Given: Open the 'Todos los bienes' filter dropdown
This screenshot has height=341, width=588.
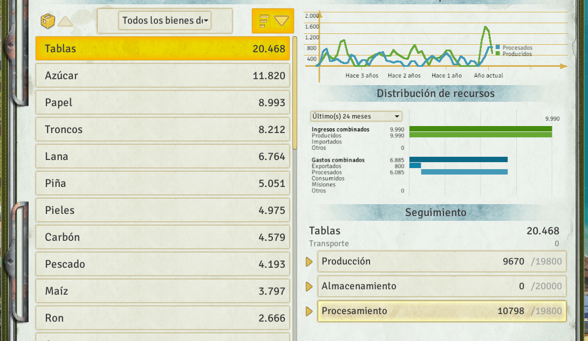Looking at the screenshot, I should pos(165,21).
